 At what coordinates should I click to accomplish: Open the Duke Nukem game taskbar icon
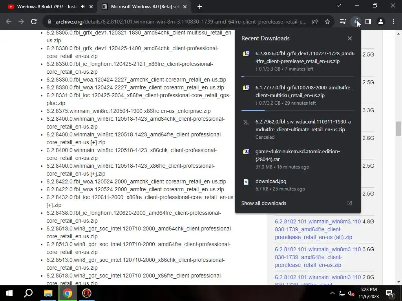[87, 293]
